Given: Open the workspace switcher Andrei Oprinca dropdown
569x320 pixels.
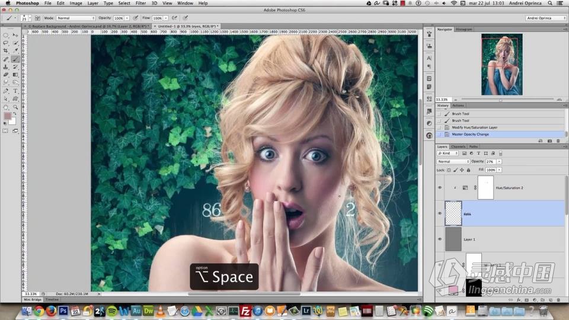Looking at the screenshot, I should point(546,18).
